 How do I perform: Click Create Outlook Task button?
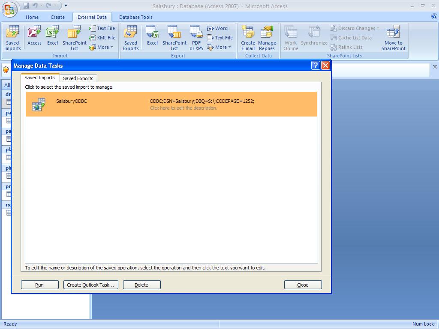pos(91,285)
